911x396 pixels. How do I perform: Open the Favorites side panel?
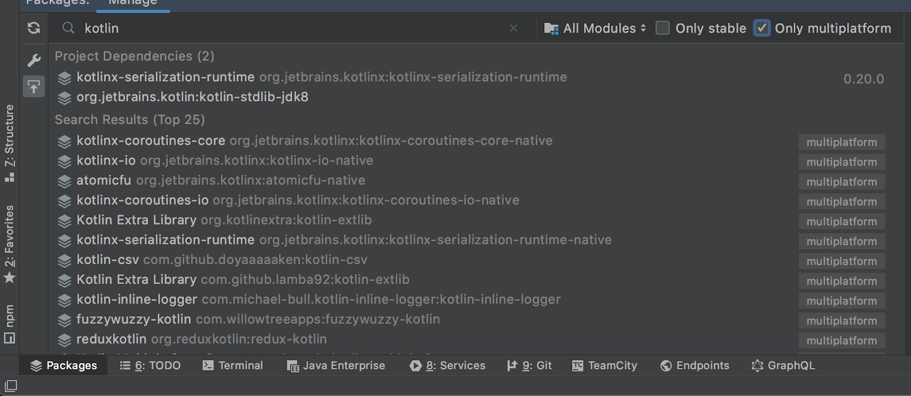[9, 244]
